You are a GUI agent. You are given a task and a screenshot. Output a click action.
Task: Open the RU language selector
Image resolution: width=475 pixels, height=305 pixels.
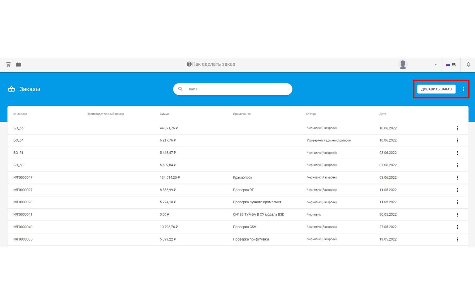point(451,64)
